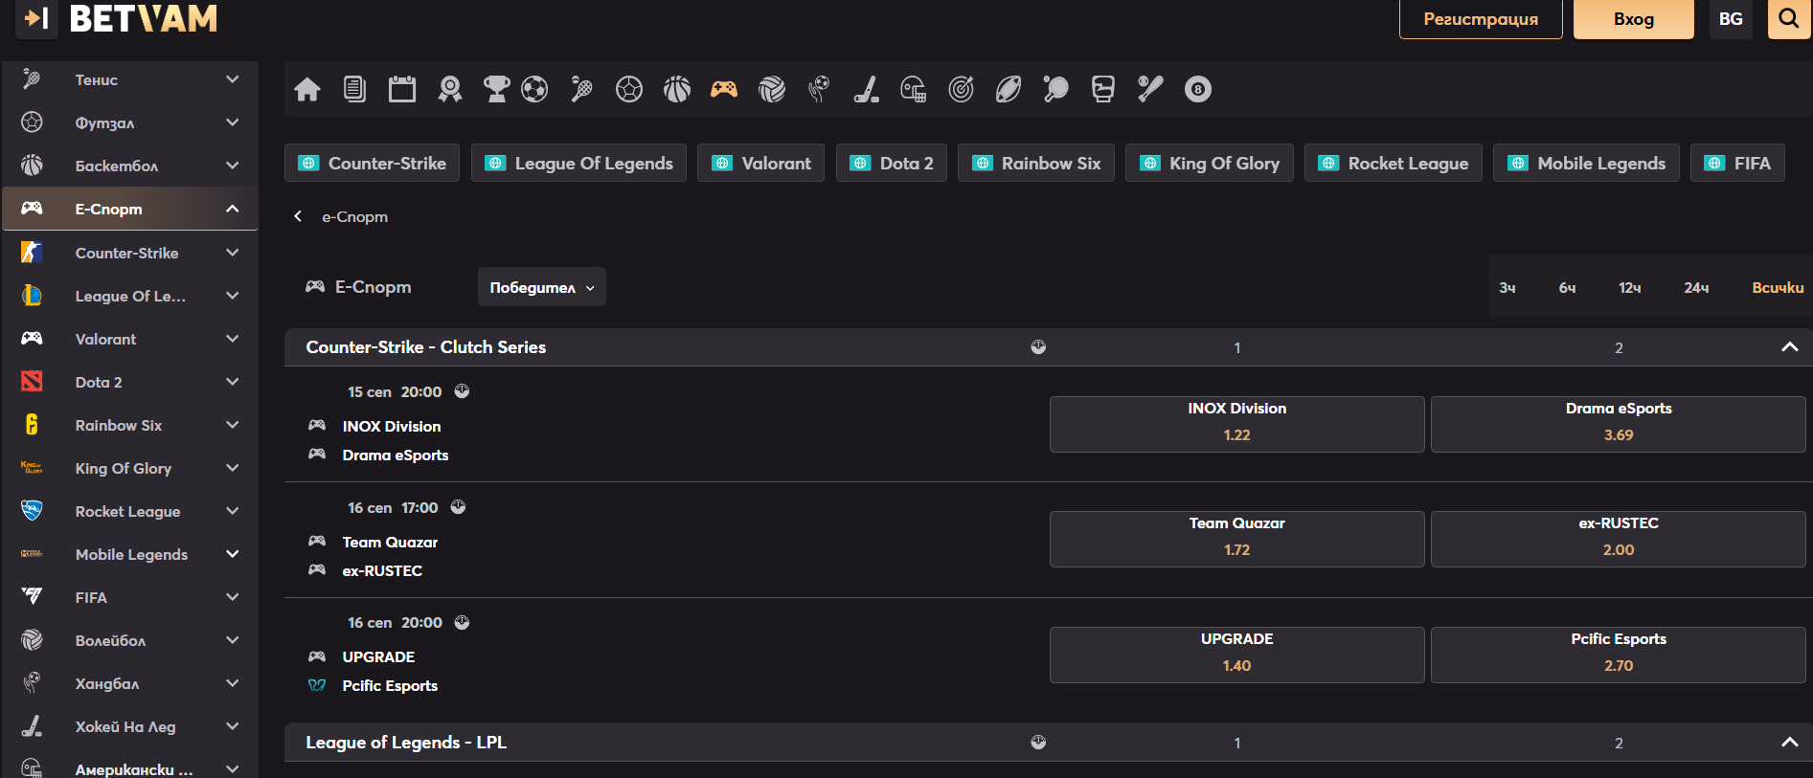This screenshot has height=778, width=1813.
Task: Select the tennis racket icon in top toolbar
Action: tap(581, 90)
